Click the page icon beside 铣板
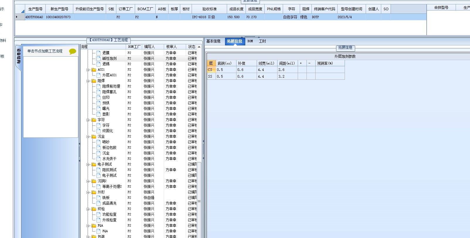This screenshot has height=238, width=470. [98, 198]
